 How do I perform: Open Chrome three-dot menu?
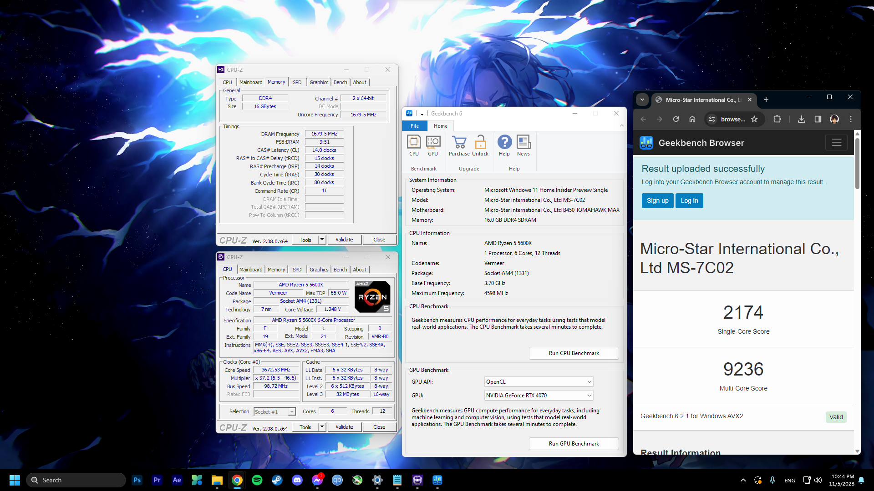pyautogui.click(x=851, y=119)
